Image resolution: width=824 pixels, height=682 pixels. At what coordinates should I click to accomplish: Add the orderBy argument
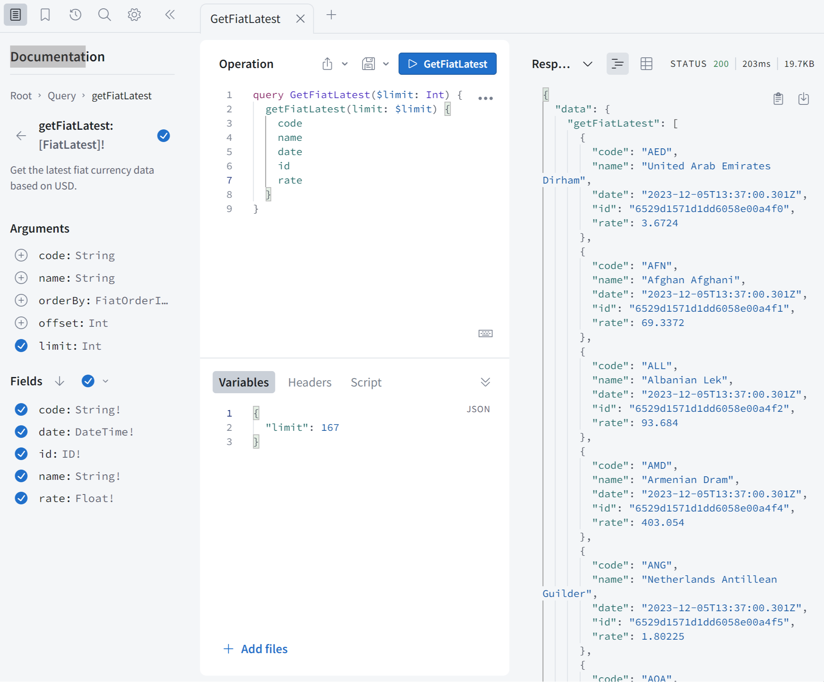pos(21,301)
